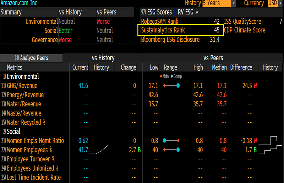The height and width of the screenshot is (183, 284).
Task: Click the Women Employees % range indicator
Action: coord(171,150)
